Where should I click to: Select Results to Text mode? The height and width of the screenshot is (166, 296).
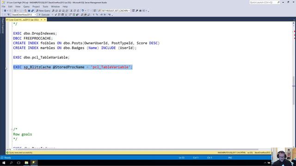(82, 15)
